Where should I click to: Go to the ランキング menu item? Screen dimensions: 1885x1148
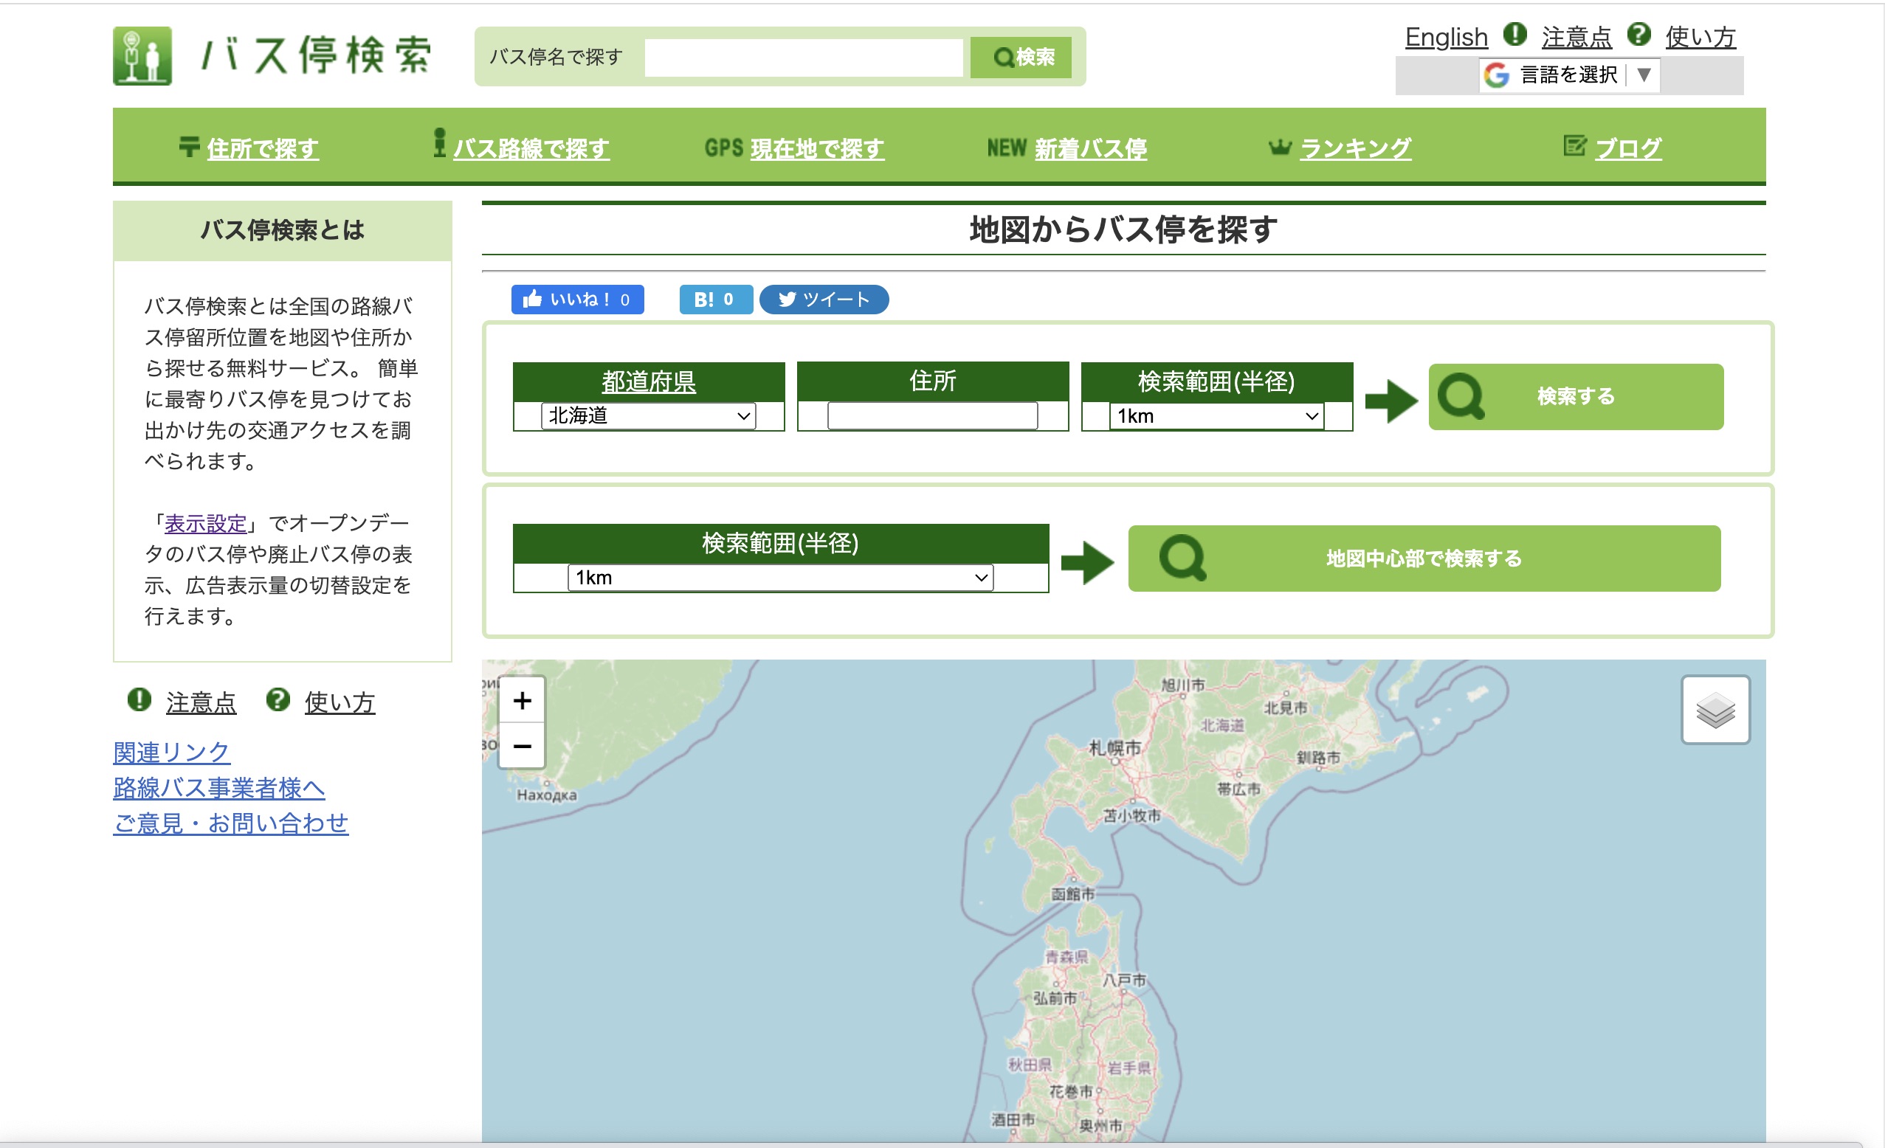(x=1355, y=148)
